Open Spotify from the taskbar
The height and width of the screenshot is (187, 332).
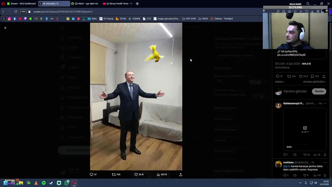(44, 183)
